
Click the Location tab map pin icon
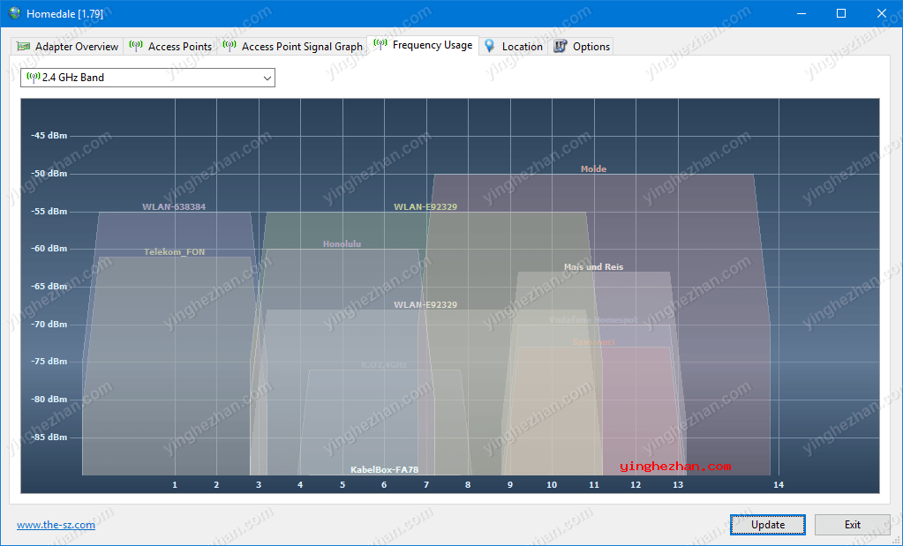tap(490, 46)
